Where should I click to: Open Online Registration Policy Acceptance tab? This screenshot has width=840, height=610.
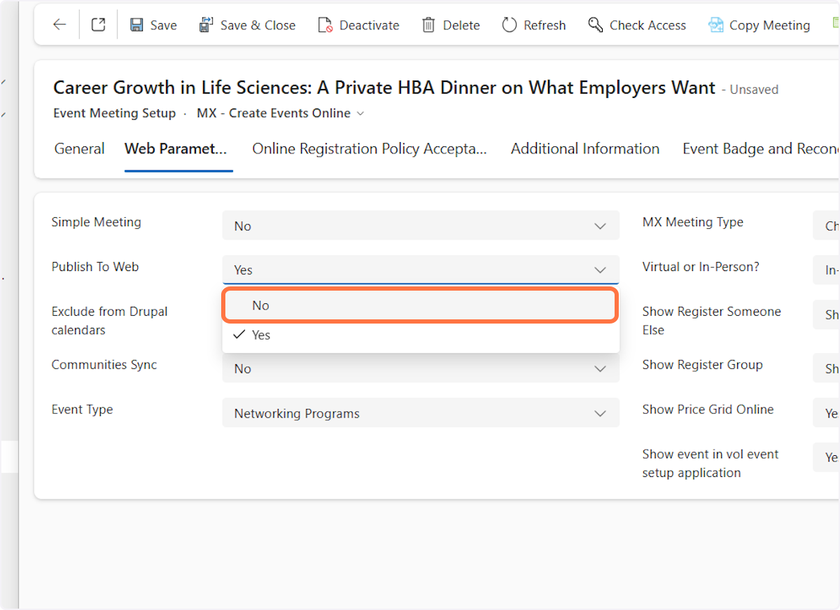pyautogui.click(x=369, y=148)
